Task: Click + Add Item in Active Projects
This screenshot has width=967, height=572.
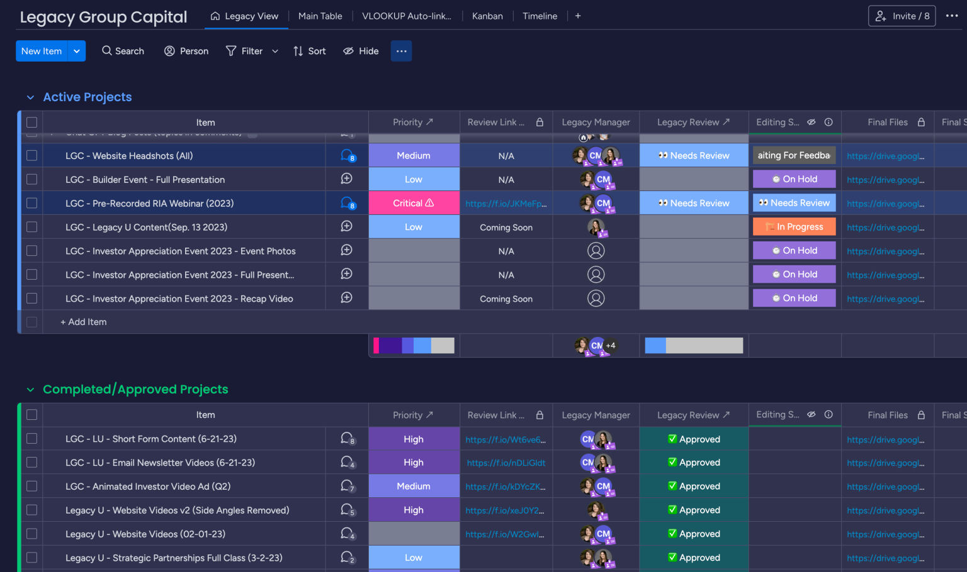Action: (x=83, y=322)
